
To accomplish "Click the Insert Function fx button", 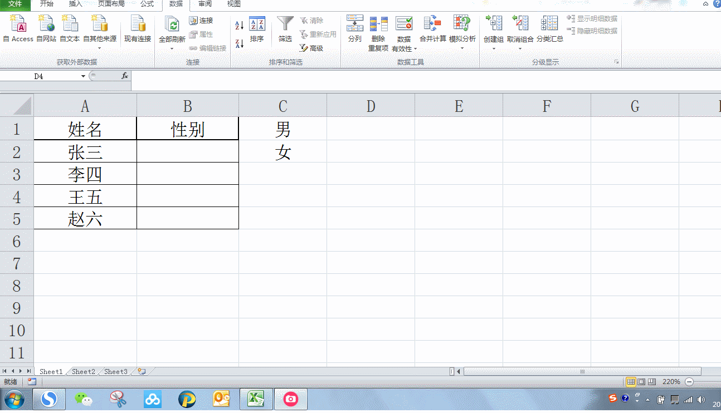I will point(124,76).
